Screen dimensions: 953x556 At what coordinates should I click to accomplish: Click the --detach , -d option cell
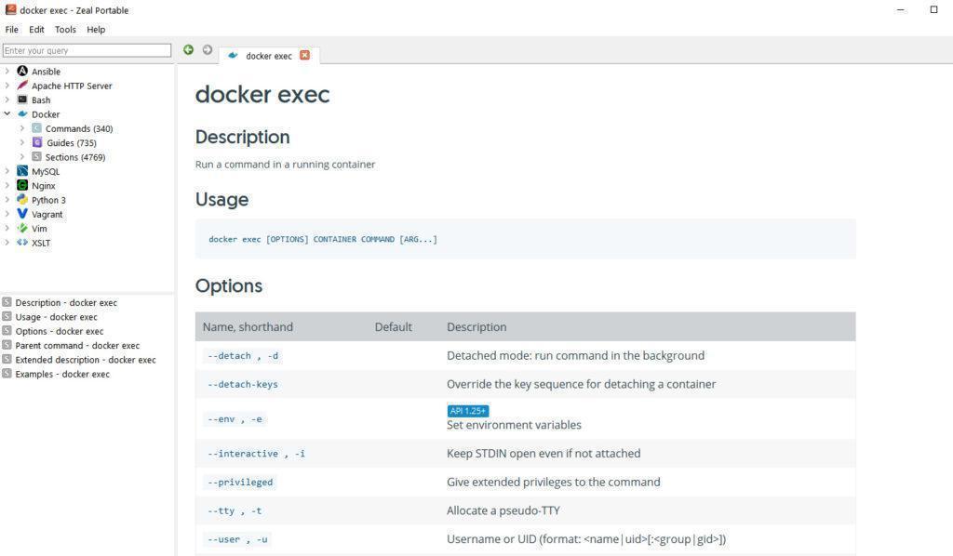point(243,356)
